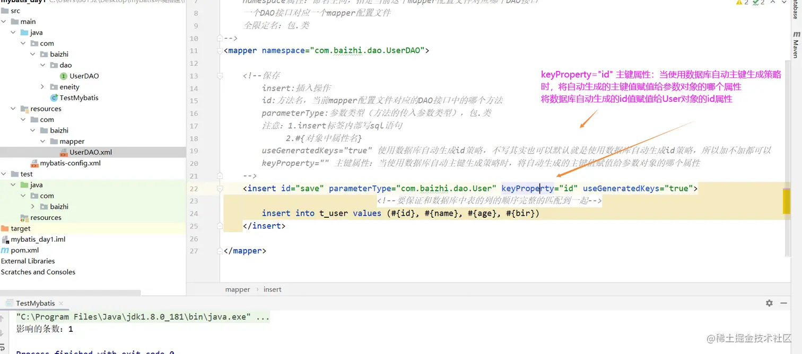Collapse the main resources folder
This screenshot has height=354, width=802.
point(14,109)
